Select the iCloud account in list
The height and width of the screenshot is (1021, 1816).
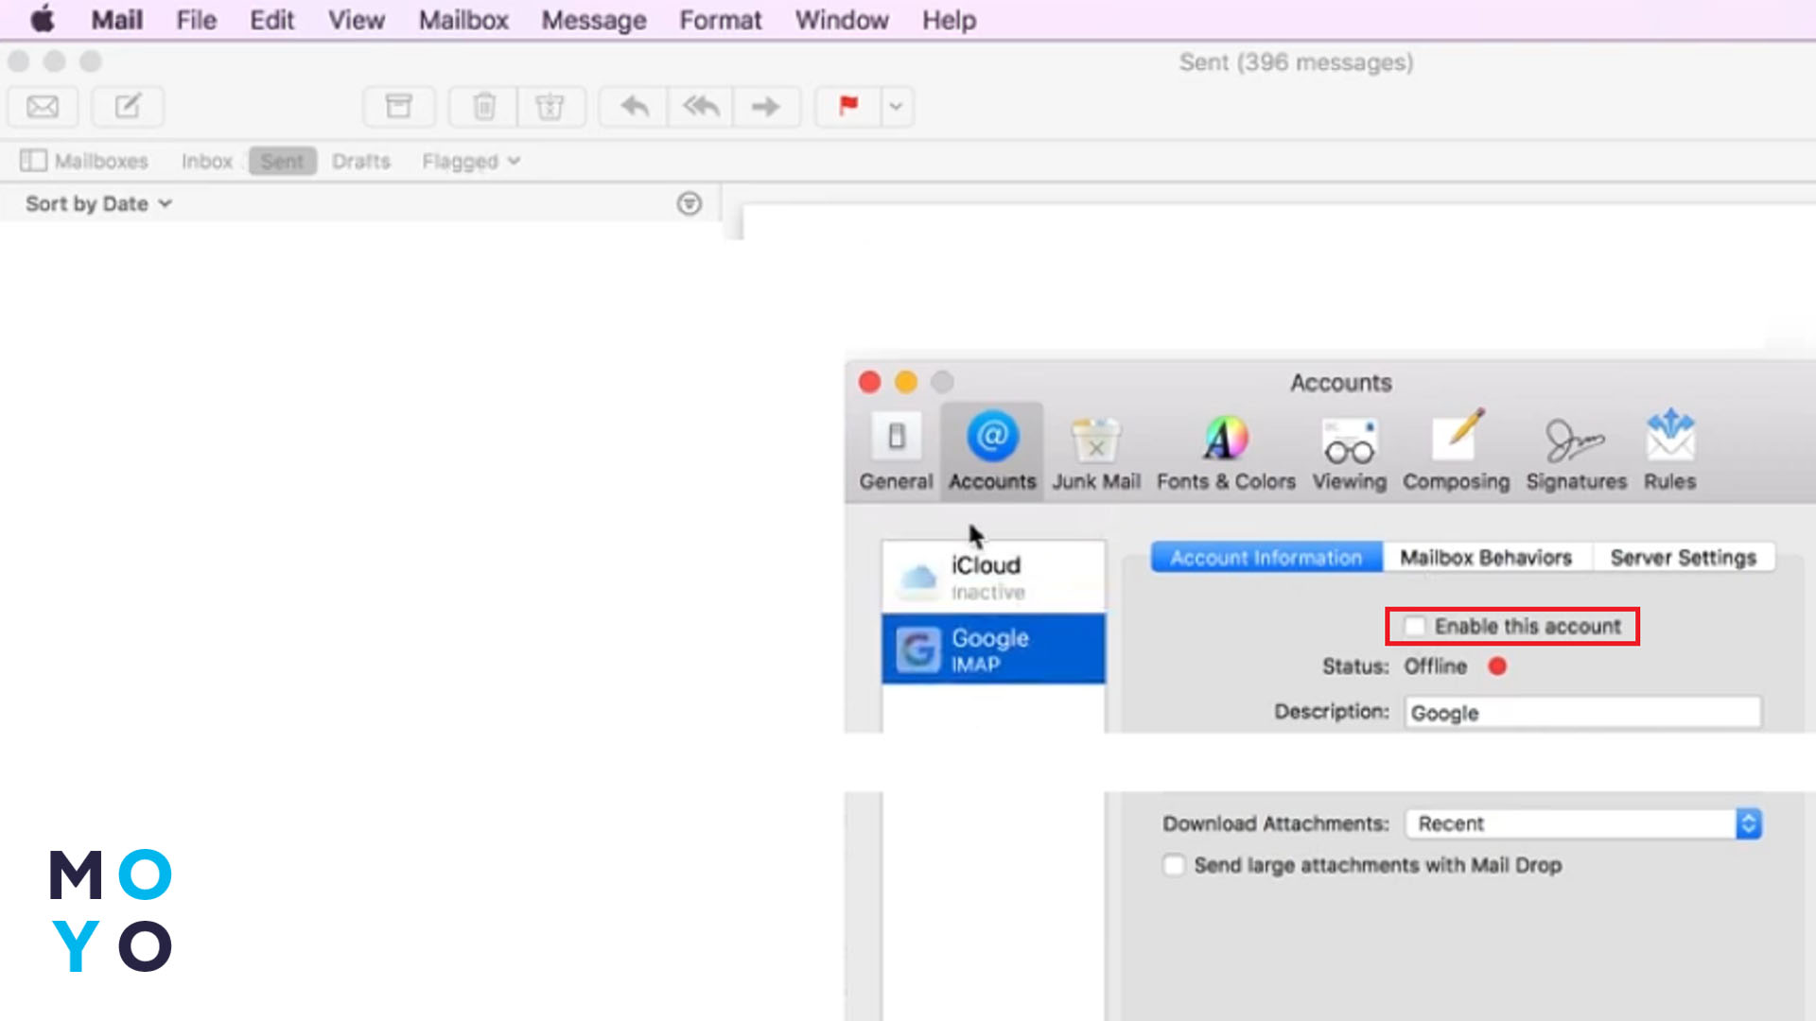[x=993, y=577]
